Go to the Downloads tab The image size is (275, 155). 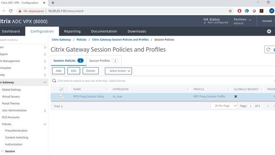[137, 31]
